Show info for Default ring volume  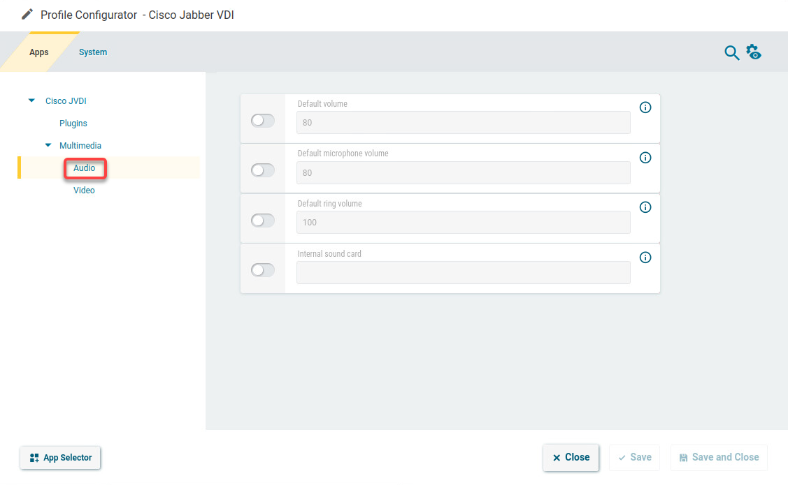pos(645,207)
